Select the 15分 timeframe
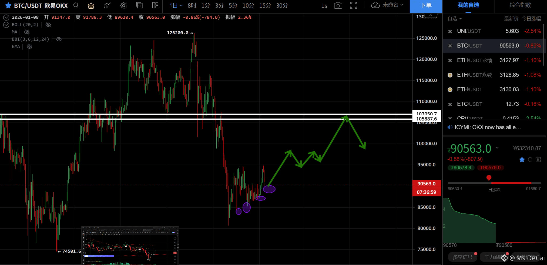Screen dimensions: 547x265 (265, 5)
